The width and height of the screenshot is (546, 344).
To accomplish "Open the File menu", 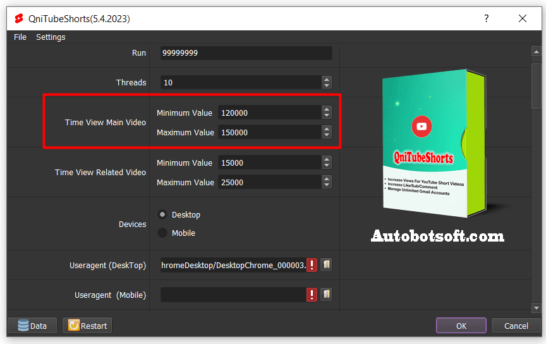I will 20,37.
